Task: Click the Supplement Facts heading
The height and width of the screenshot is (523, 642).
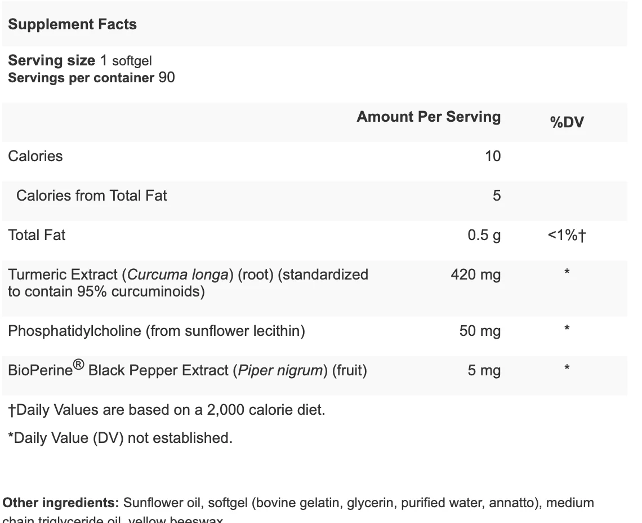Action: tap(73, 24)
